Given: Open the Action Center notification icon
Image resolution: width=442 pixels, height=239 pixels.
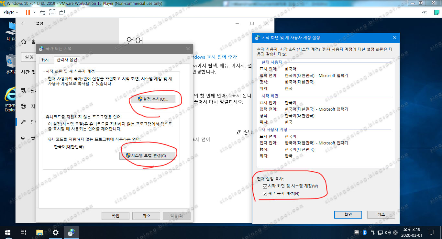Looking at the screenshot, I should 431,232.
